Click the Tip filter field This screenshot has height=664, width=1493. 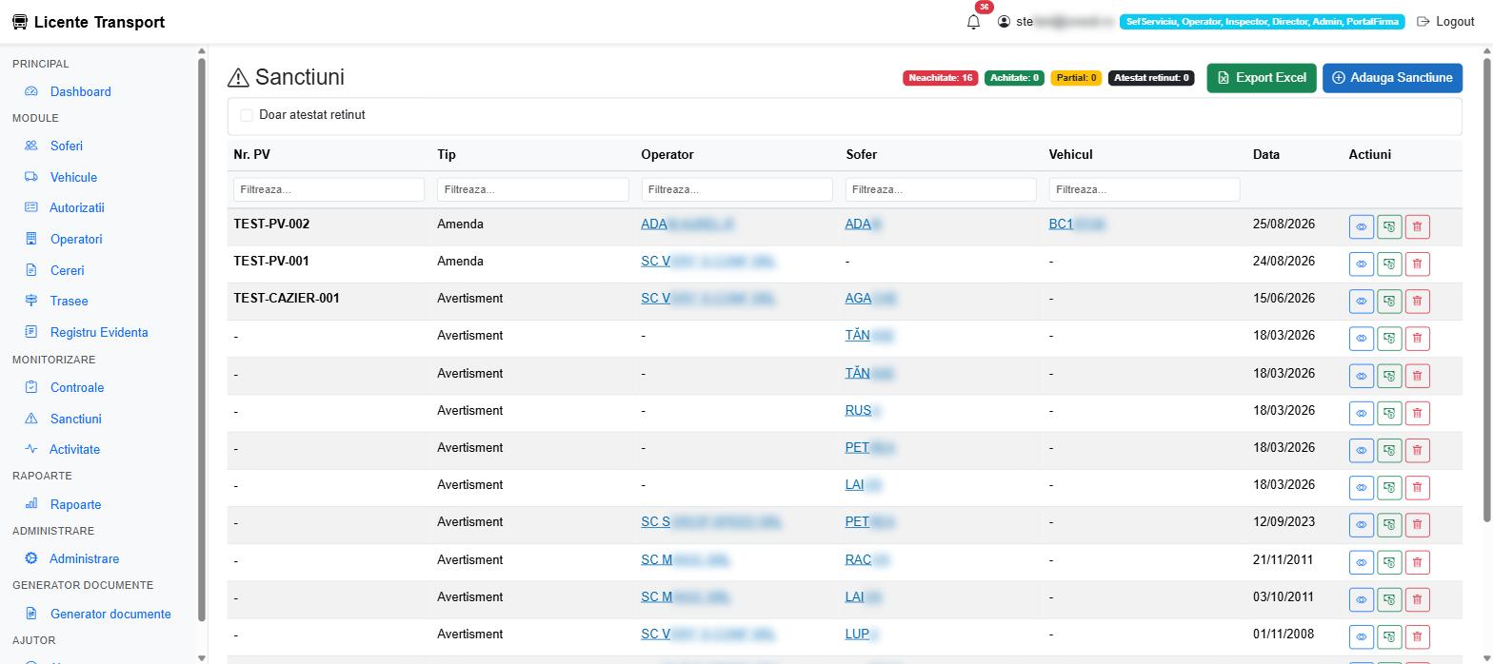click(x=533, y=189)
